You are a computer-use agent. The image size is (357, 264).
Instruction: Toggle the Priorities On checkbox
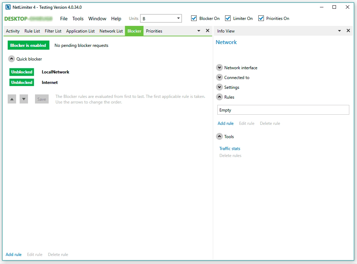261,18
